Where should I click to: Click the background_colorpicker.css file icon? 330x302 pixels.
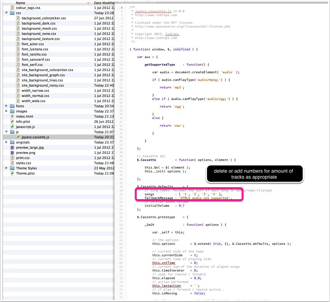pyautogui.click(x=18, y=18)
